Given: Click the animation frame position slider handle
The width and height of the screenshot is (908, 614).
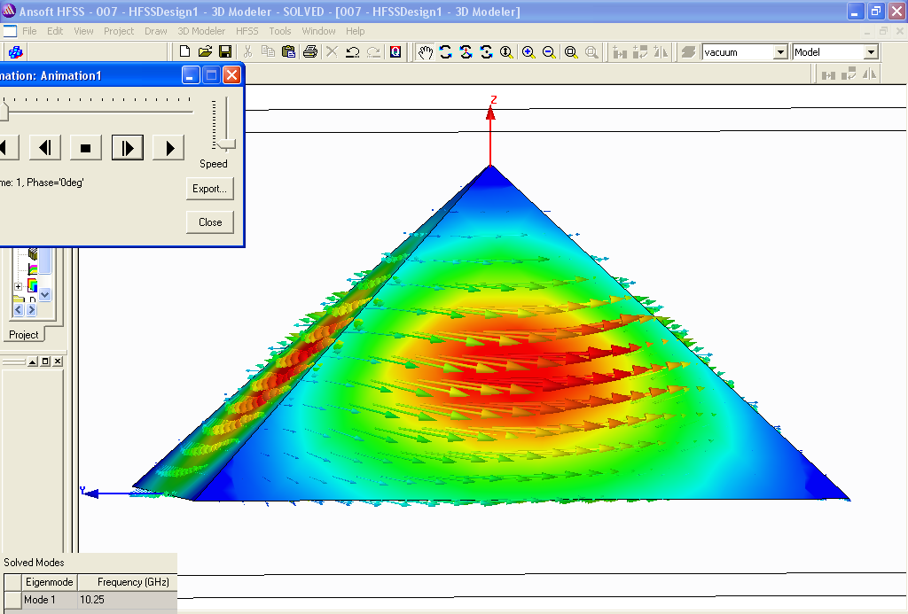Looking at the screenshot, I should coord(4,112).
